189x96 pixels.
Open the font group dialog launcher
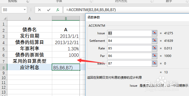click(x=91, y=2)
